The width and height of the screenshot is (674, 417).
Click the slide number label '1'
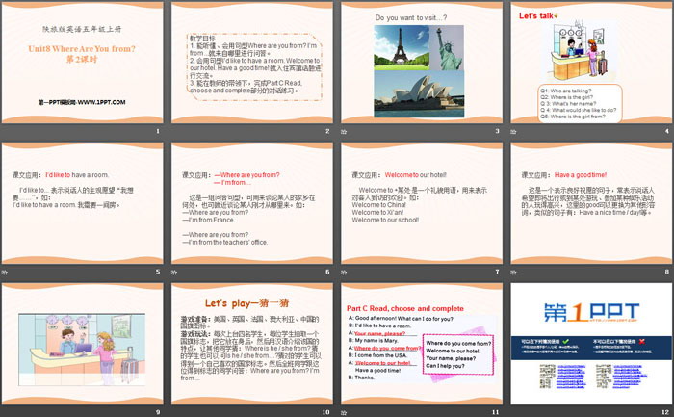[x=158, y=131]
